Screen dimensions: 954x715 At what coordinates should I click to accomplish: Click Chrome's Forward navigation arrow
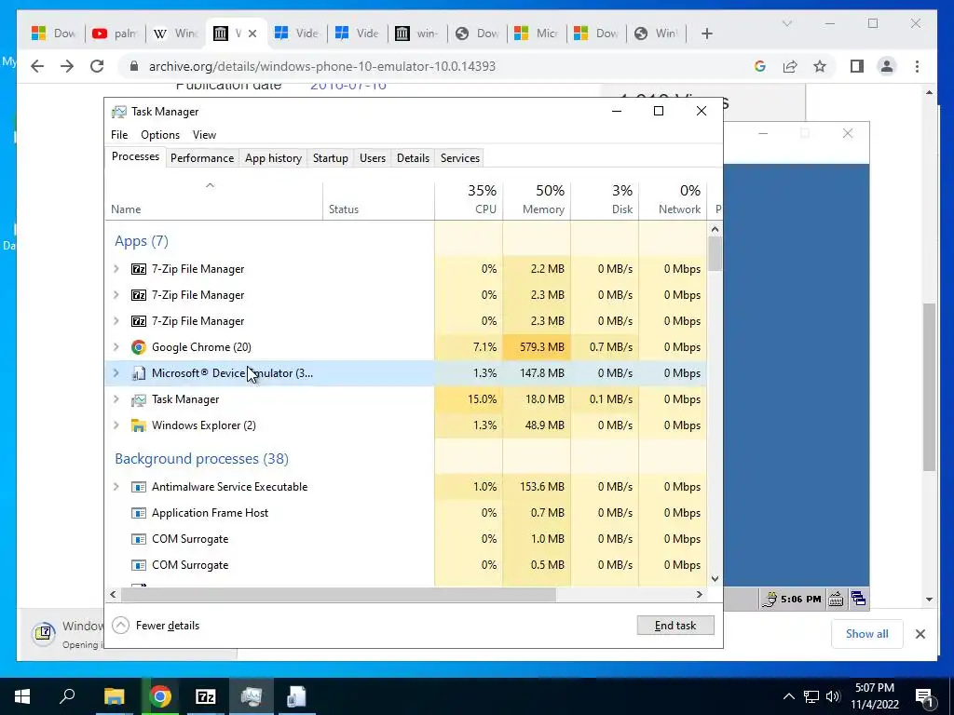[67, 66]
